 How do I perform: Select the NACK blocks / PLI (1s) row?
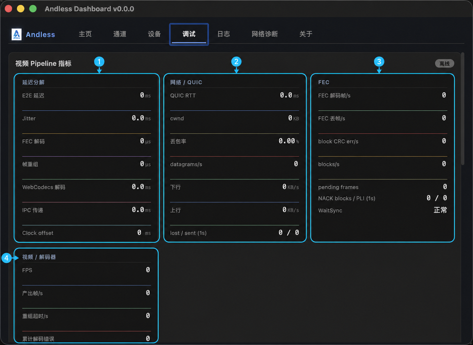383,198
